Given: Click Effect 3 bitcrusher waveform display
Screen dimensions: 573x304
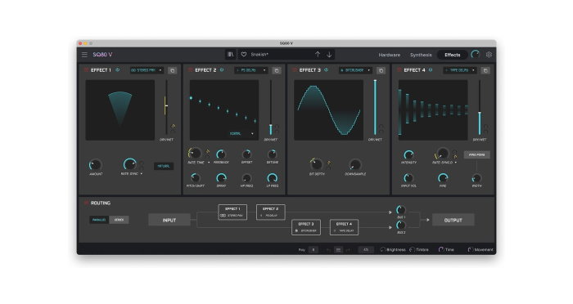Looking at the screenshot, I should [x=329, y=110].
